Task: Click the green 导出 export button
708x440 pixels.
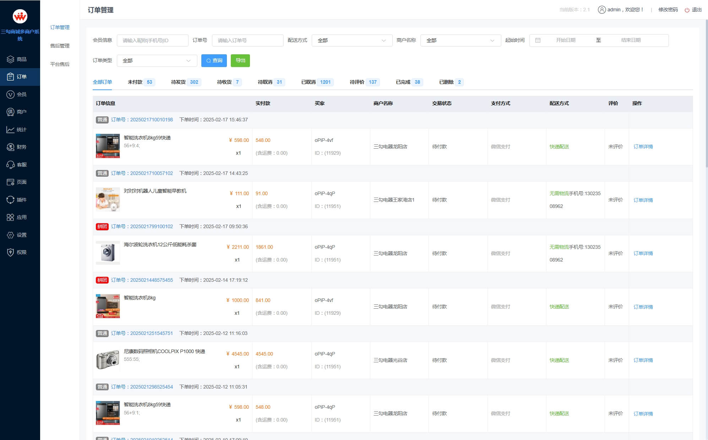Action: point(240,61)
